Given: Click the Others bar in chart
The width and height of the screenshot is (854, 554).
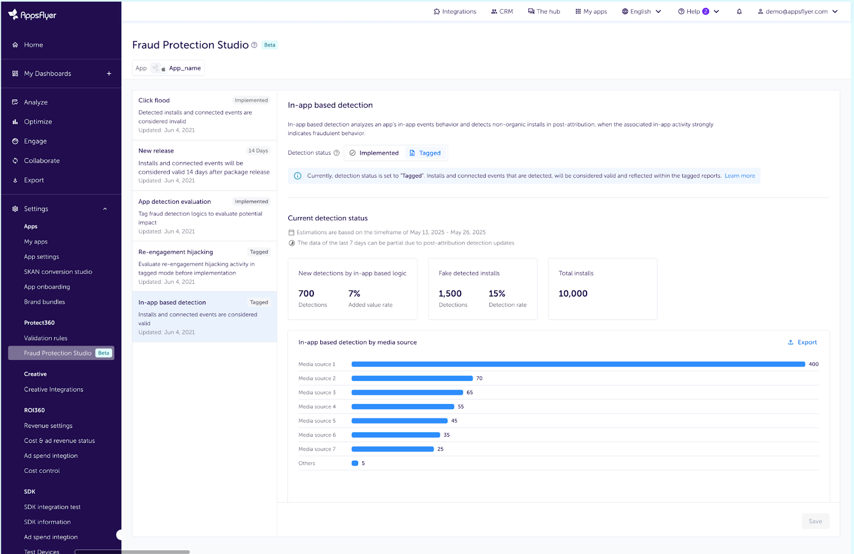Looking at the screenshot, I should coord(355,463).
